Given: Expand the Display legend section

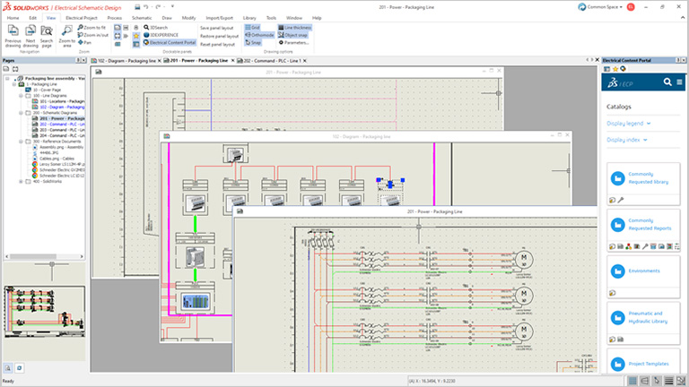Looking at the screenshot, I should pyautogui.click(x=628, y=124).
